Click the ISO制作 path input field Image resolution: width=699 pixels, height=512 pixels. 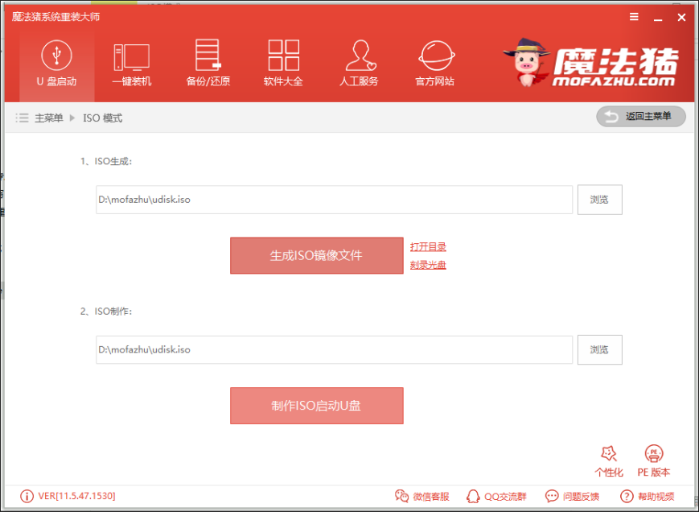tap(335, 349)
